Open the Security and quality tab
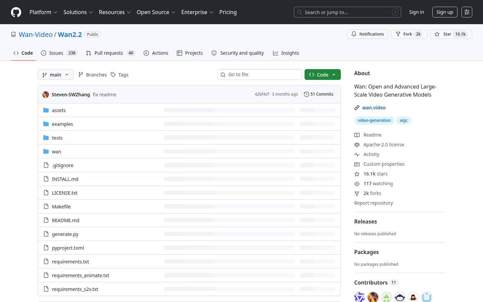Viewport: 483px width, 302px height. click(x=238, y=53)
